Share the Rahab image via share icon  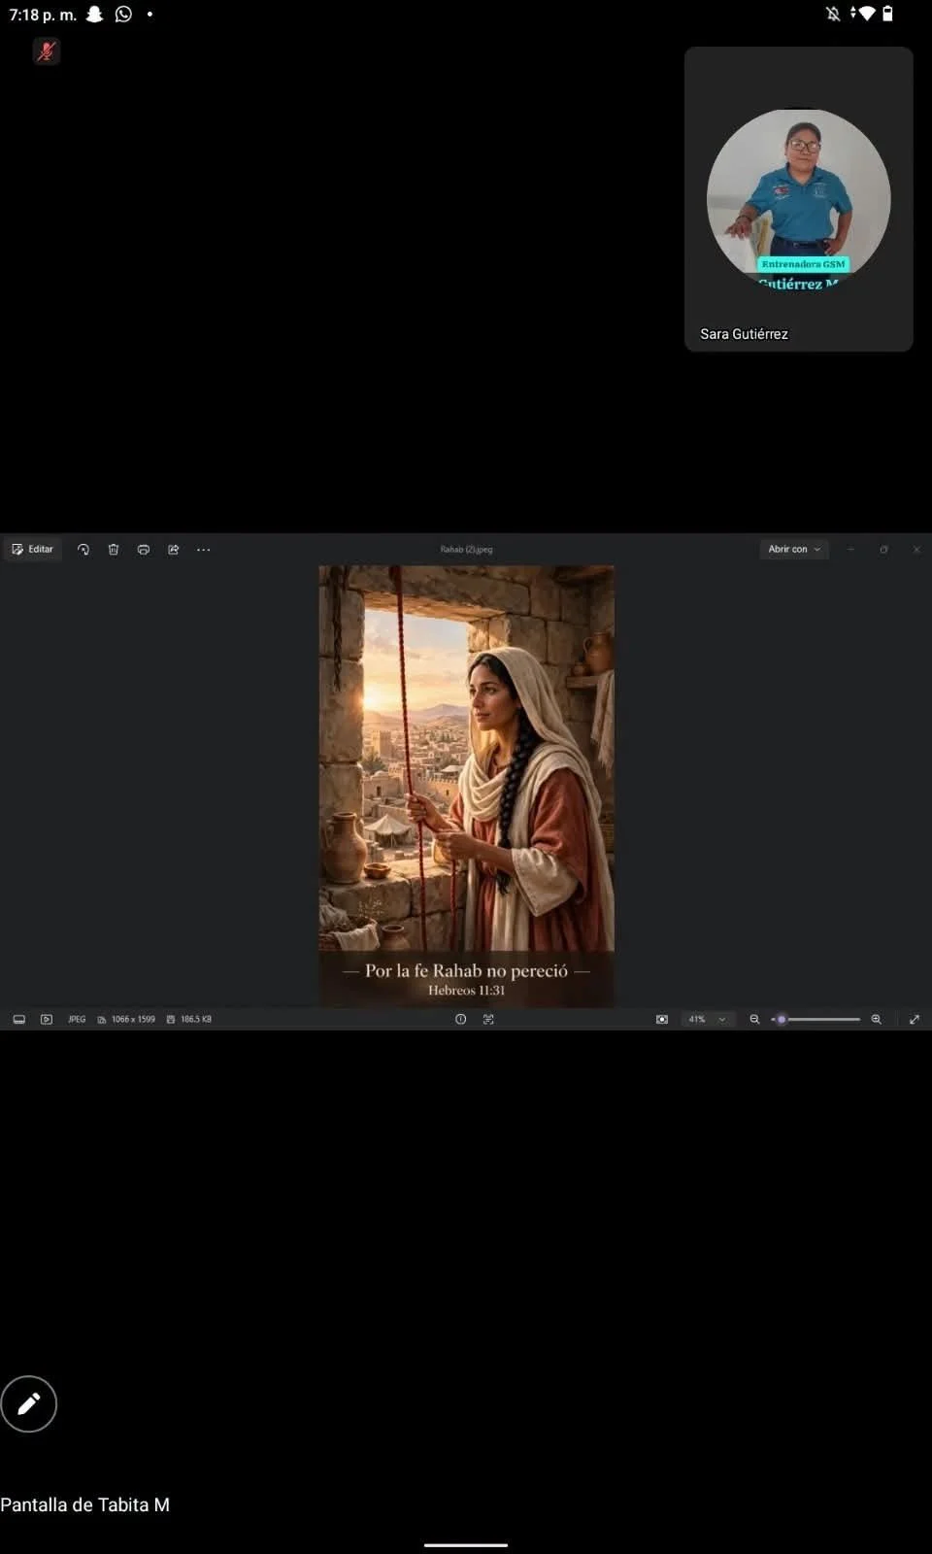174,550
